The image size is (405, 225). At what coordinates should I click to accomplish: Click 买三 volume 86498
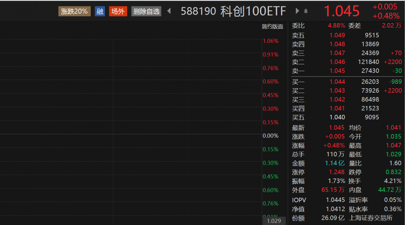coord(370,100)
